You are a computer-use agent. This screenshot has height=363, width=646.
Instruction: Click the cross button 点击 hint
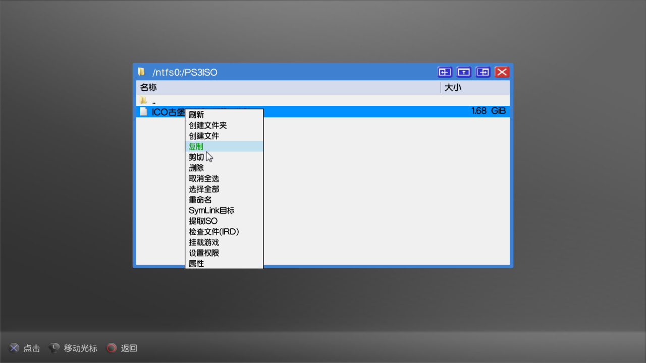coord(24,348)
